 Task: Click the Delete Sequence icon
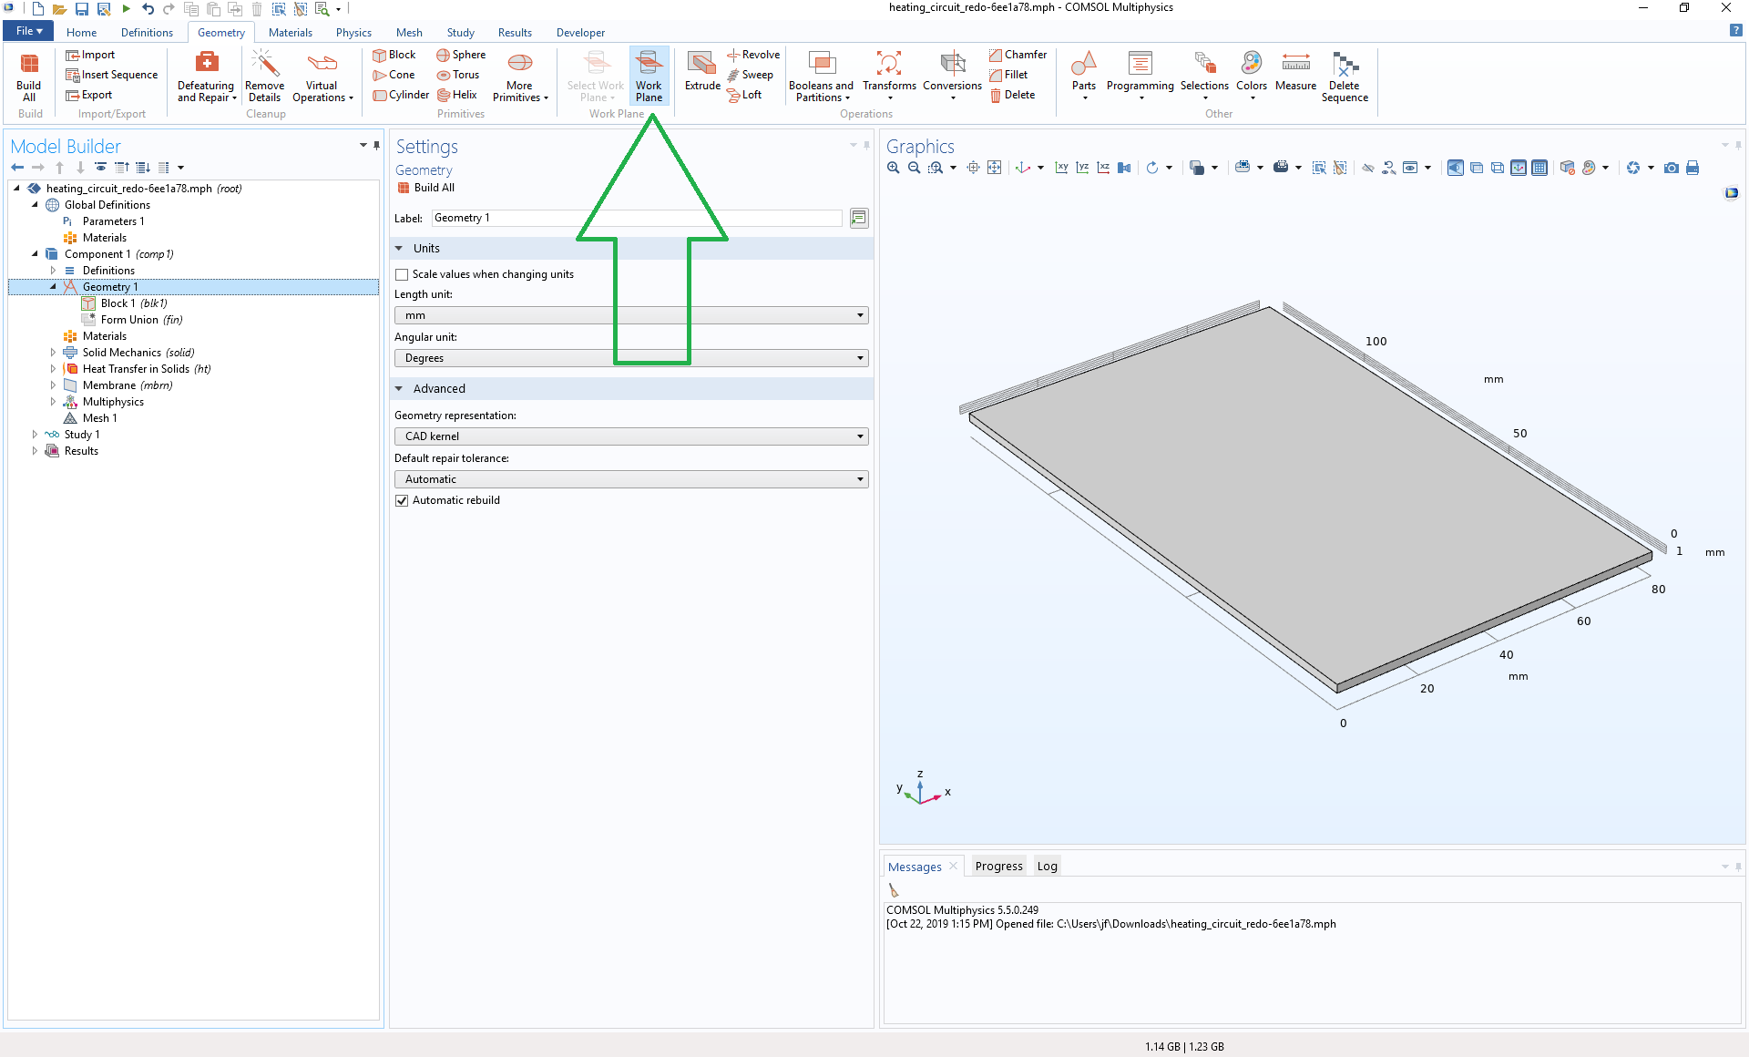pyautogui.click(x=1345, y=76)
